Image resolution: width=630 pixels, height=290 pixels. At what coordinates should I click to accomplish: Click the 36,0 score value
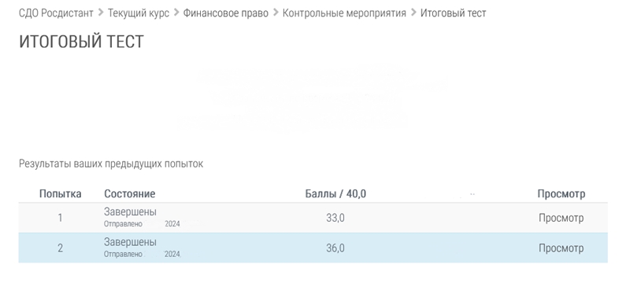point(335,248)
